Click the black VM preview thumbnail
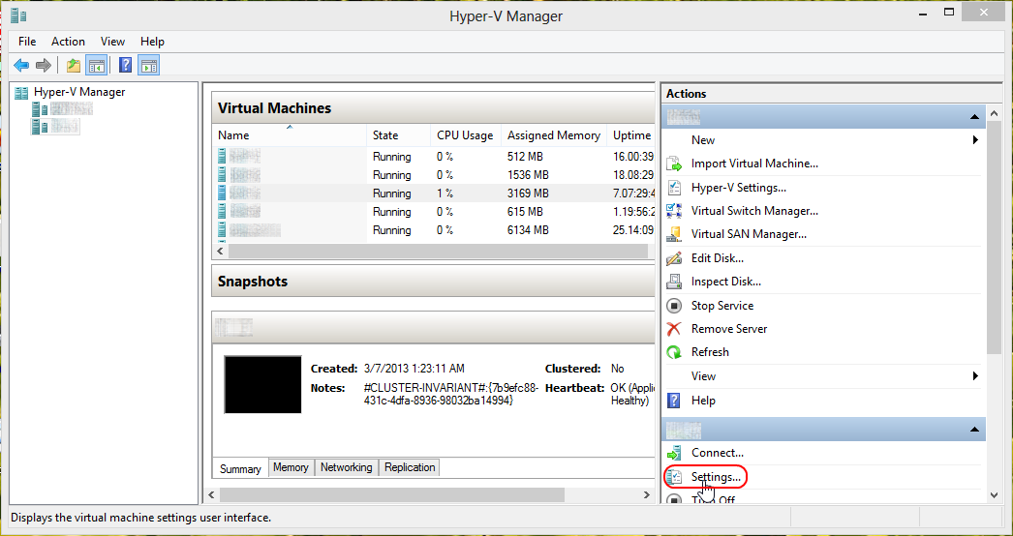 tap(263, 384)
